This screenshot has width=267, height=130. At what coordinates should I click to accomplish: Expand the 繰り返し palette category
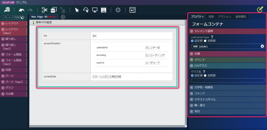14,39
